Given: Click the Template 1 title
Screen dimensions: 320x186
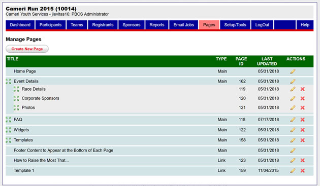Looking at the screenshot, I should point(24,170).
